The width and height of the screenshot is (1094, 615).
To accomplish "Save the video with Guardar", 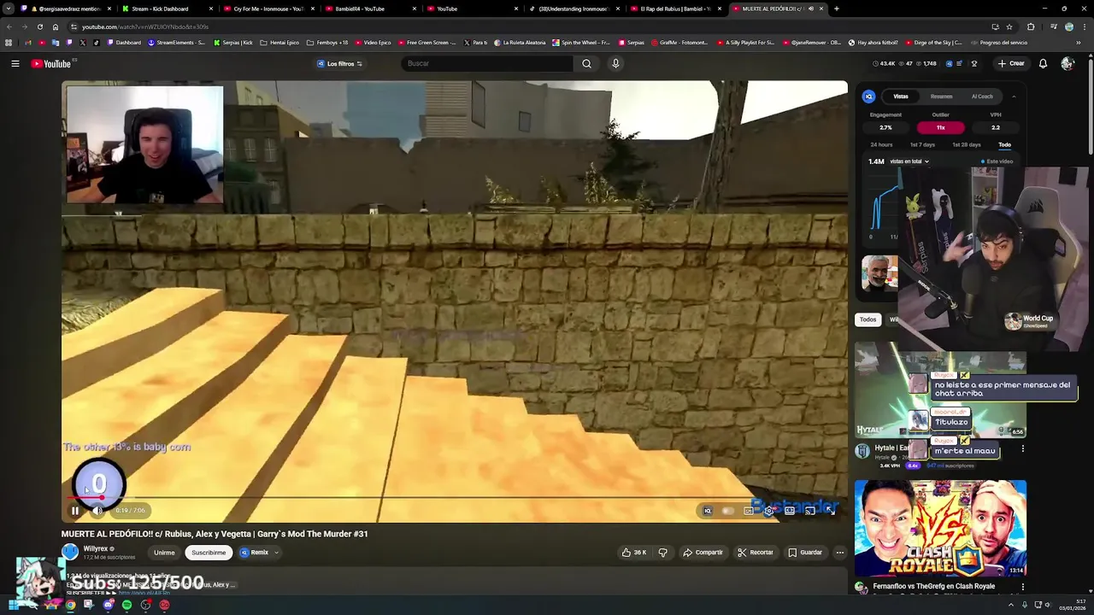I will pyautogui.click(x=805, y=553).
